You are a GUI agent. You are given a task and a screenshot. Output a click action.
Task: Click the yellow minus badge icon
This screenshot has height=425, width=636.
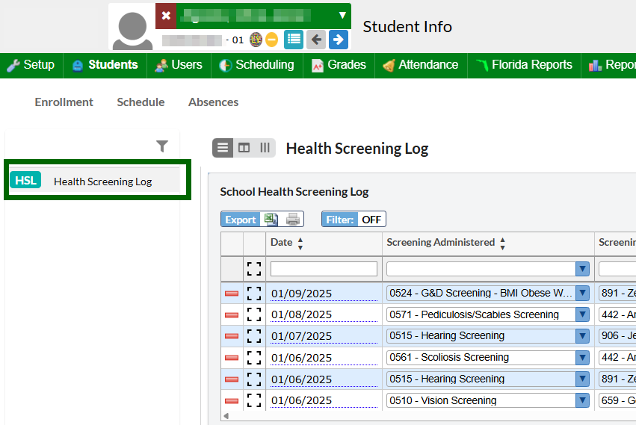pos(272,40)
